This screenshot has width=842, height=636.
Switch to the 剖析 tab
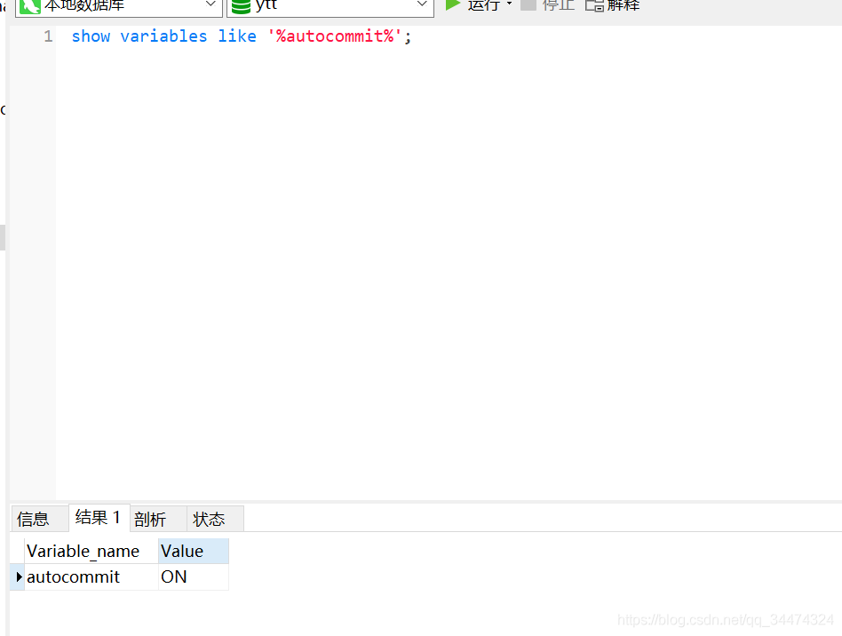(150, 519)
